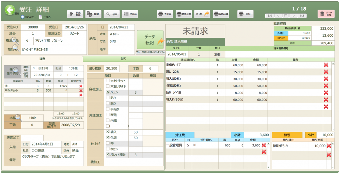The height and width of the screenshot is (173, 340).
Task: Open the 木型 magnifier lookup
Action: tap(18, 117)
